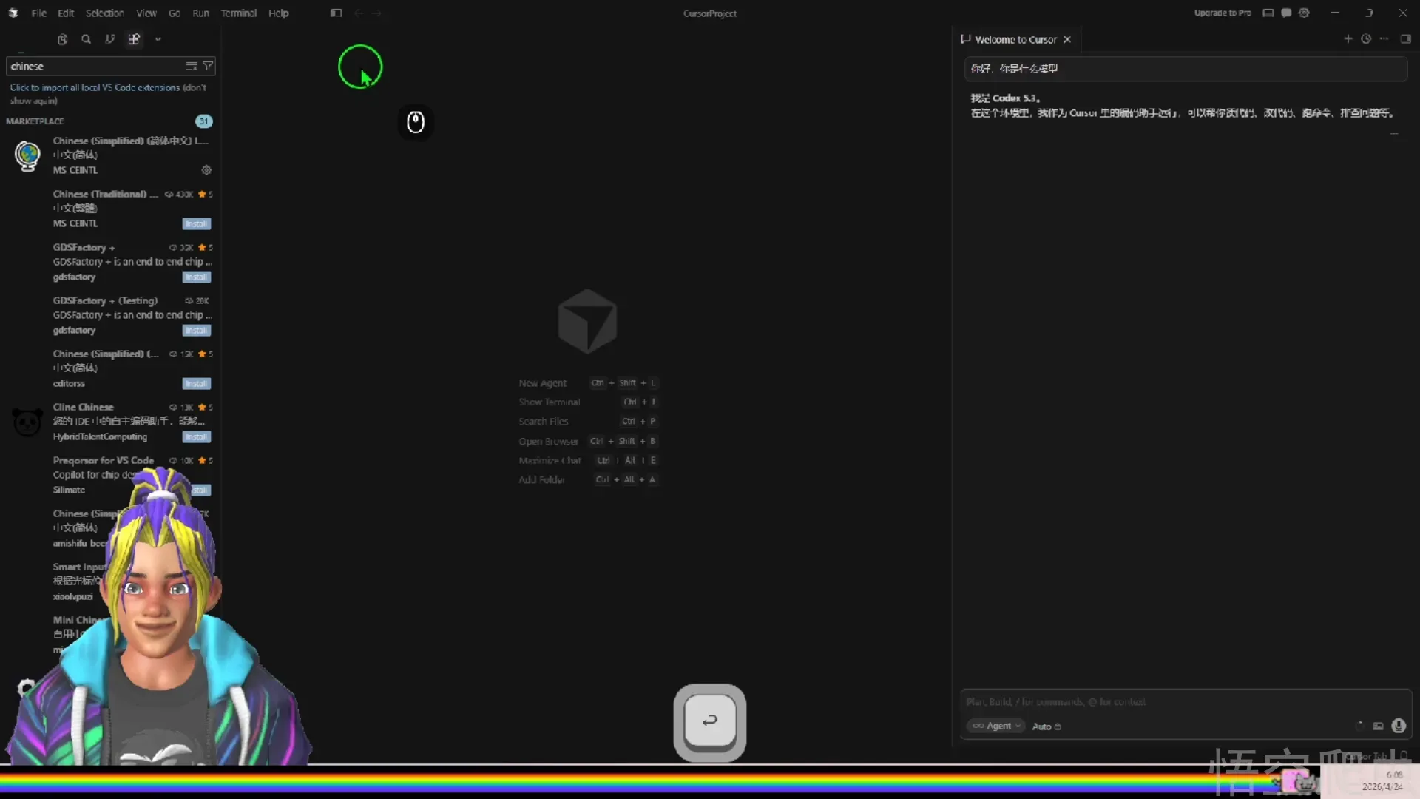Start a new chat with the plus icon
Screen dimensions: 1420x799
1348,39
